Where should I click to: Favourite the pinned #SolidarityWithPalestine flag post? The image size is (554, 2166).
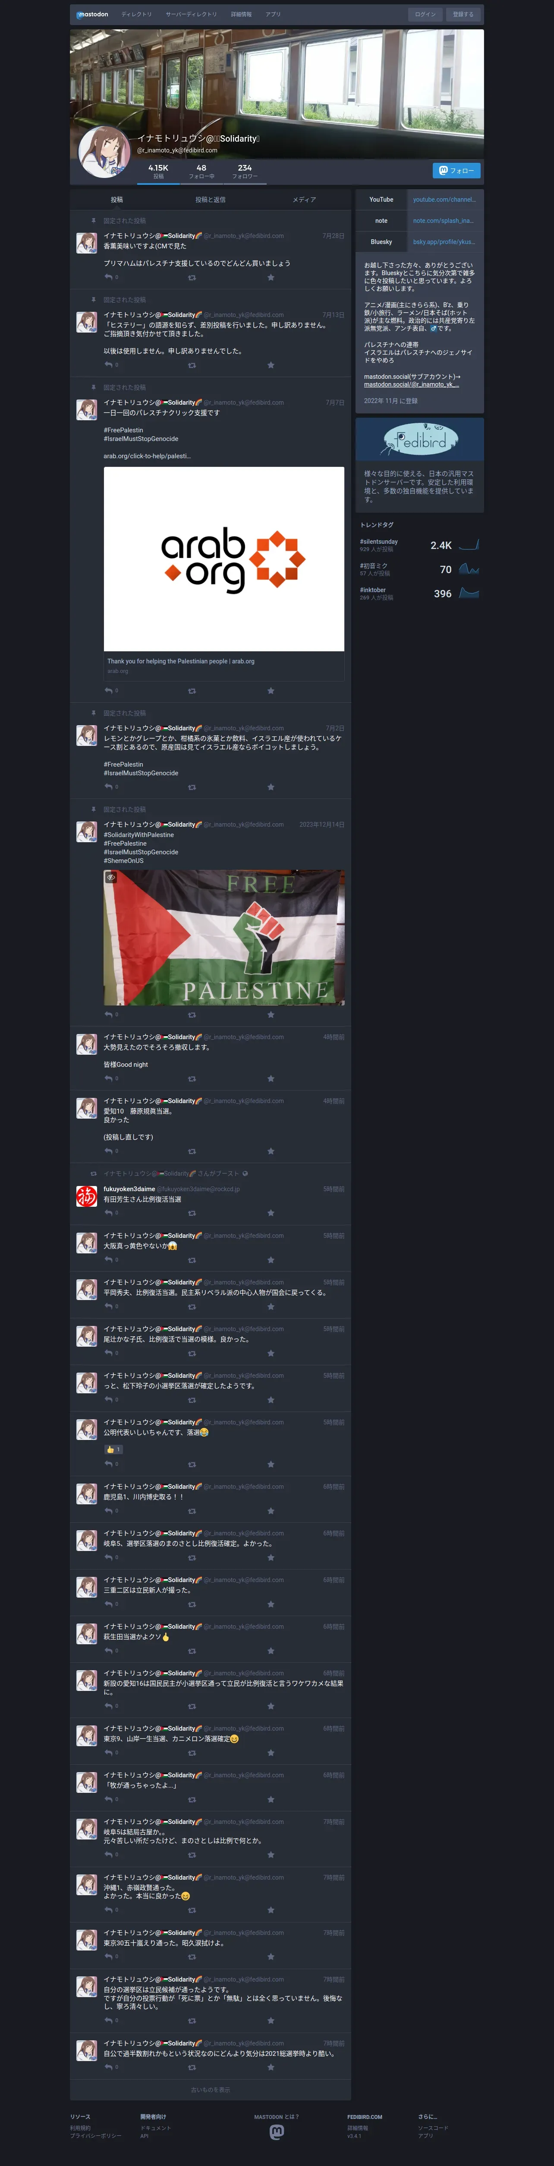(270, 1015)
